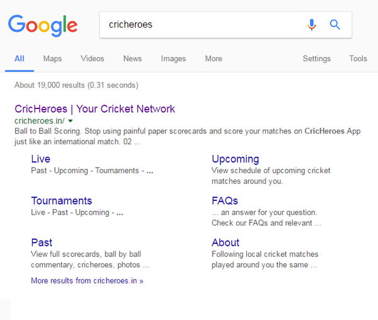Open the FAQs sitelink
378x320 pixels.
click(225, 201)
